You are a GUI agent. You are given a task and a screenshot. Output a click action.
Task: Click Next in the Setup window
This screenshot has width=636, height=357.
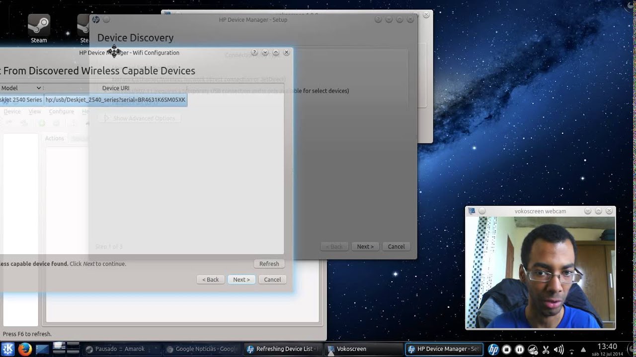[x=365, y=246]
